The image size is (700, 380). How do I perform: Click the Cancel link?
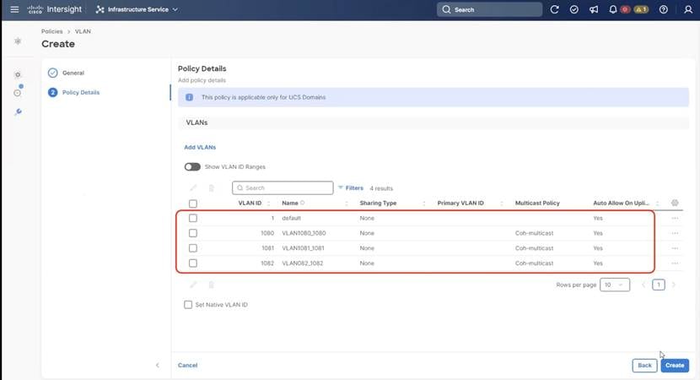point(187,366)
